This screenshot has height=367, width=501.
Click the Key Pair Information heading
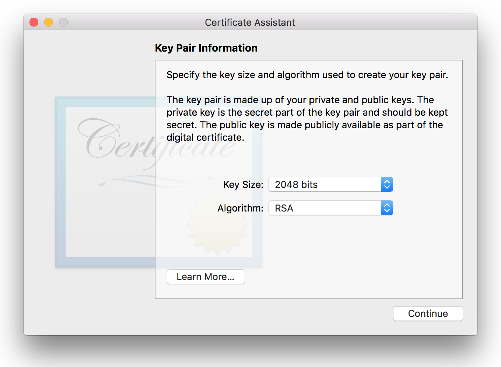[206, 48]
